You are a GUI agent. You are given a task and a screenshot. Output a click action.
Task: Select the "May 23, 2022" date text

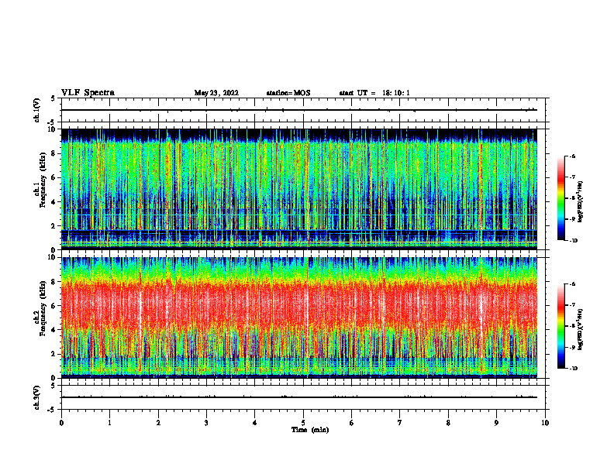(216, 93)
